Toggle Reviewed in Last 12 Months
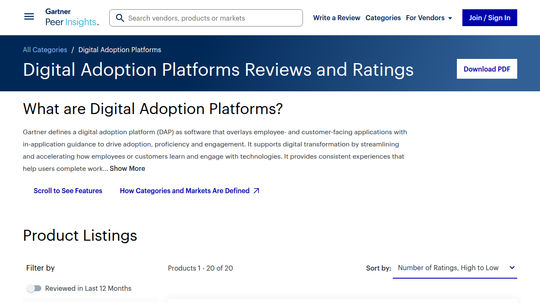This screenshot has width=540, height=303. pyautogui.click(x=34, y=288)
